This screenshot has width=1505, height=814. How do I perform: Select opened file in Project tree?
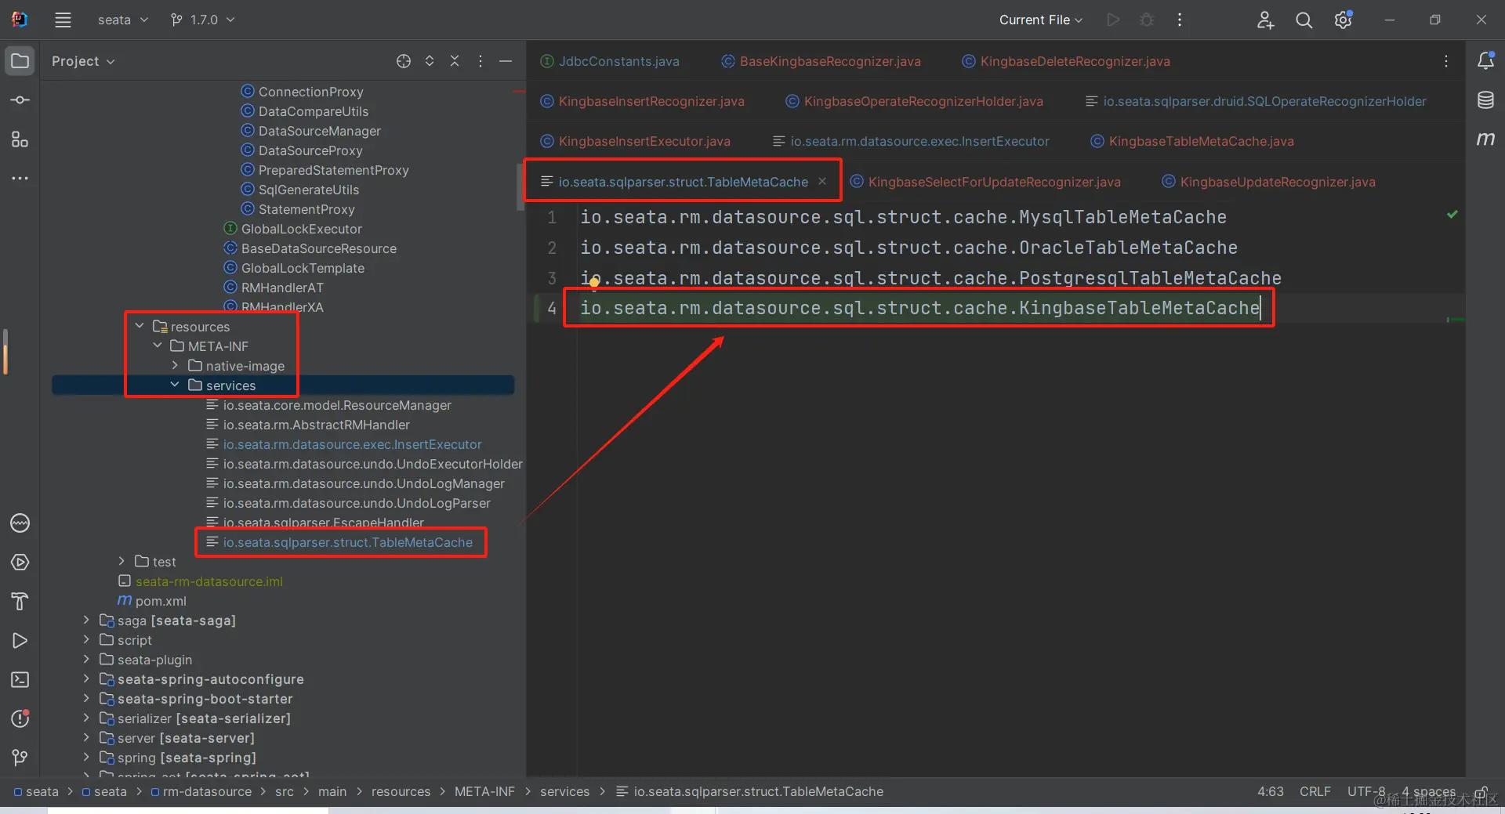pyautogui.click(x=404, y=61)
